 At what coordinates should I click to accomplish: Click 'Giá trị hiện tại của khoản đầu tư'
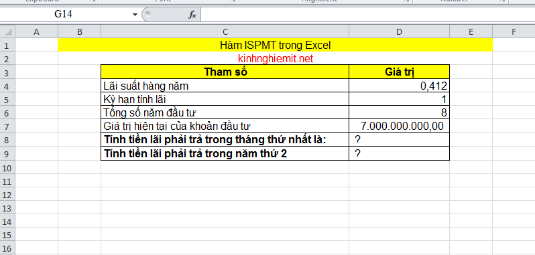point(225,126)
